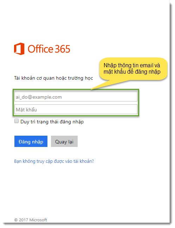
Task: Click the words "tài khoản?" ending the blue link
Action: 84,161
